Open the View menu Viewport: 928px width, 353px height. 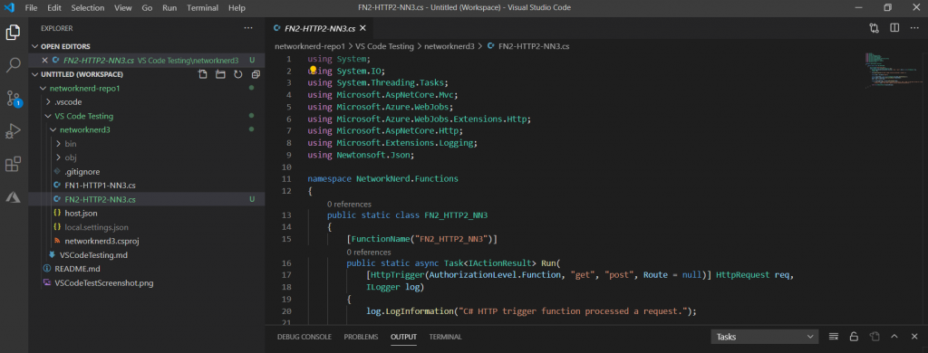(x=123, y=7)
